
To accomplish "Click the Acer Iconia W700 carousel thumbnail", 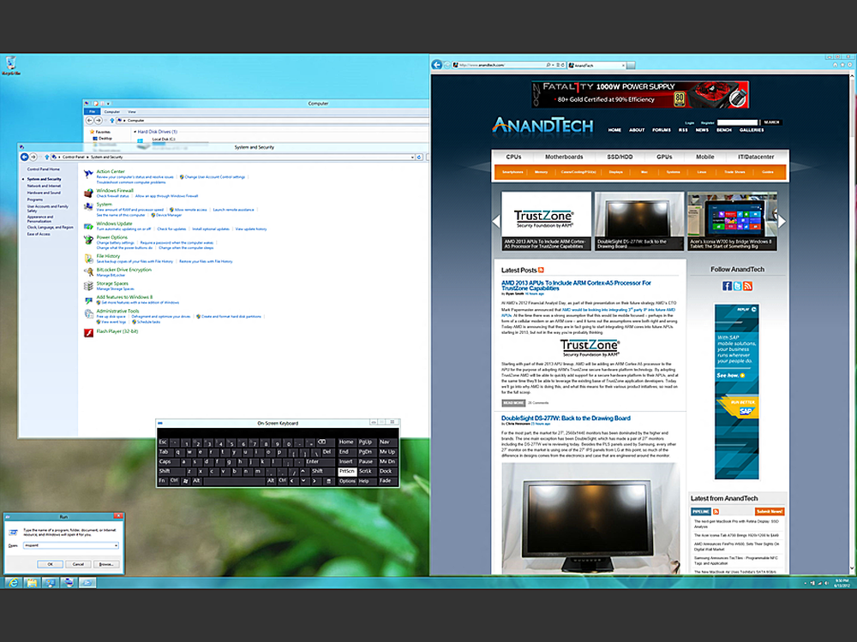I will tap(732, 221).
